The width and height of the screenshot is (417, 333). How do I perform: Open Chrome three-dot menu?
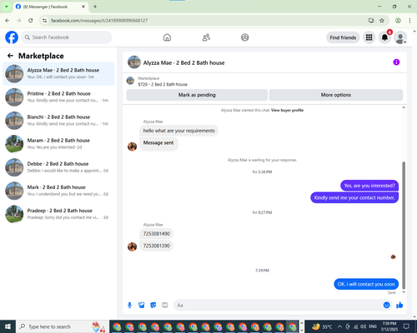click(409, 21)
